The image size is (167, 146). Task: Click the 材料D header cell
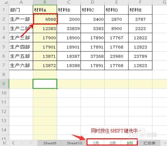116,10
